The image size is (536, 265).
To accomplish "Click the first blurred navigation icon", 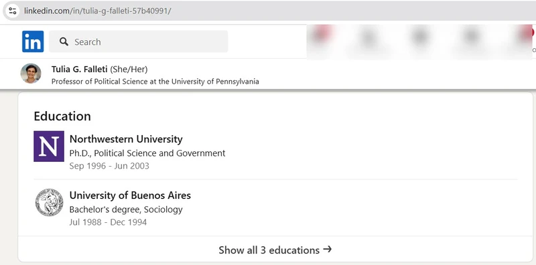I will pos(322,37).
